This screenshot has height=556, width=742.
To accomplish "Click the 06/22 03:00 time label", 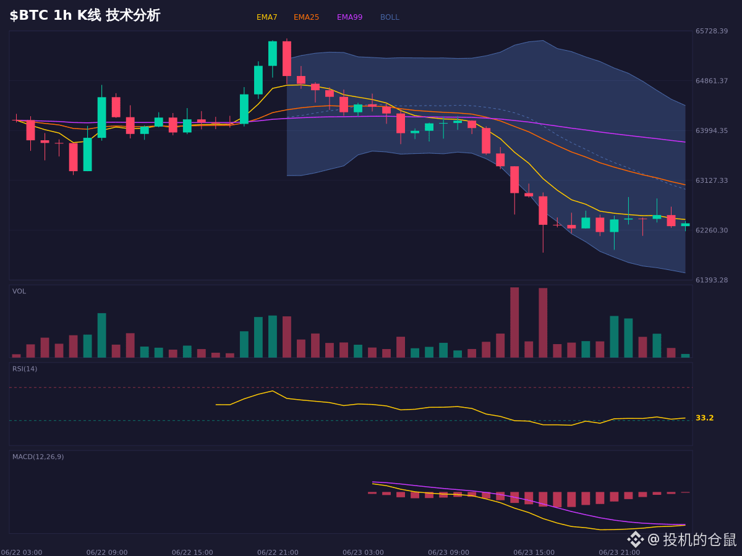I will tap(22, 552).
